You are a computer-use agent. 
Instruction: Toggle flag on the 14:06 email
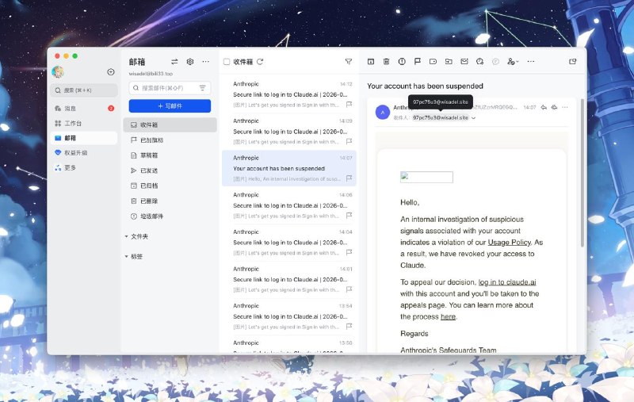pos(349,215)
